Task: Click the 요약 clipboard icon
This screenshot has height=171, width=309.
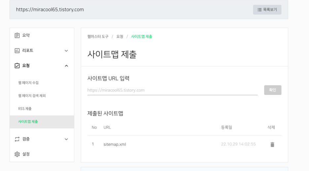Action: [17, 36]
